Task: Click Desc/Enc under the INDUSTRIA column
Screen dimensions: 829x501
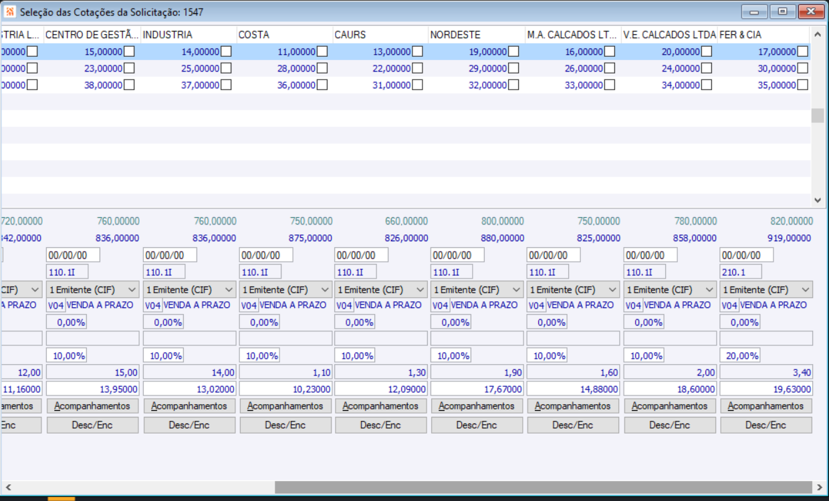Action: [189, 425]
